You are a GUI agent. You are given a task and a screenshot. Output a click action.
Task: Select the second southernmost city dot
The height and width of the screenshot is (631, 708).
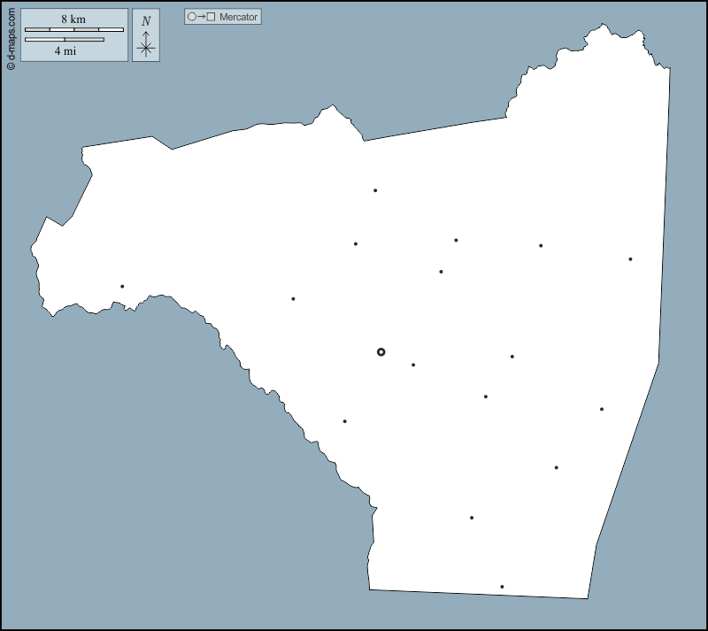pos(472,518)
